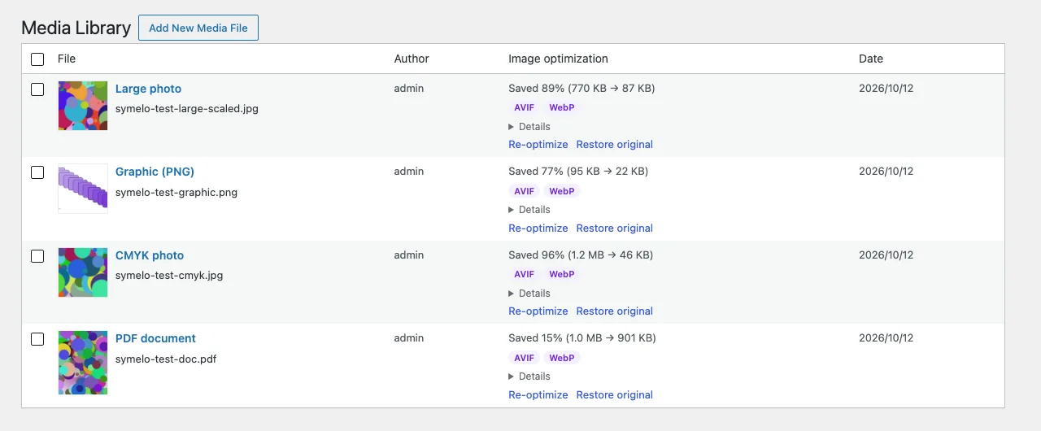Click AVIF badge in Graphic (PNG) row
The height and width of the screenshot is (431, 1041).
(525, 192)
